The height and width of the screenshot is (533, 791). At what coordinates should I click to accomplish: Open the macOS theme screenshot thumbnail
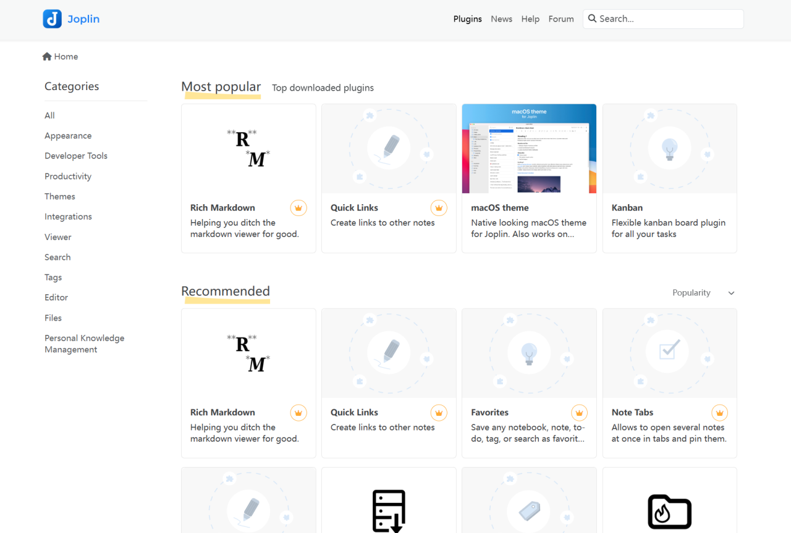click(529, 149)
